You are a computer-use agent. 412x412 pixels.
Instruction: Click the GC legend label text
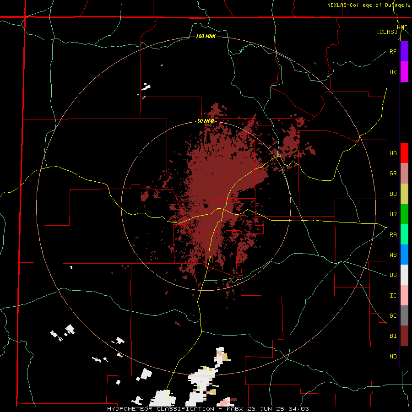tap(393, 316)
